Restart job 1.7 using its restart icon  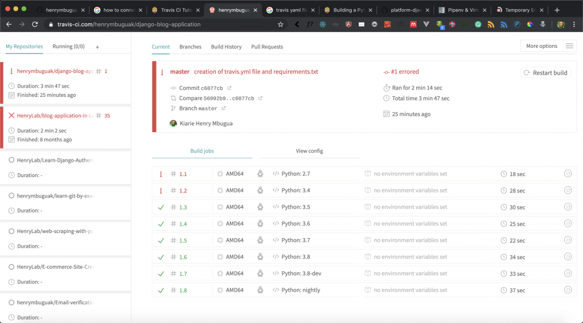[568, 273]
